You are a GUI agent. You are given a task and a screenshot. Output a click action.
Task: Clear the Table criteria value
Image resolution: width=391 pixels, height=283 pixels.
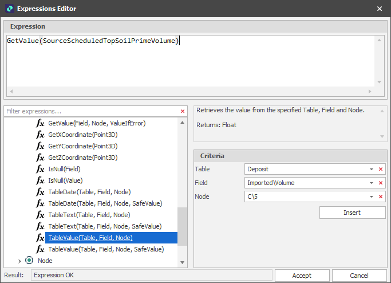tap(380, 169)
